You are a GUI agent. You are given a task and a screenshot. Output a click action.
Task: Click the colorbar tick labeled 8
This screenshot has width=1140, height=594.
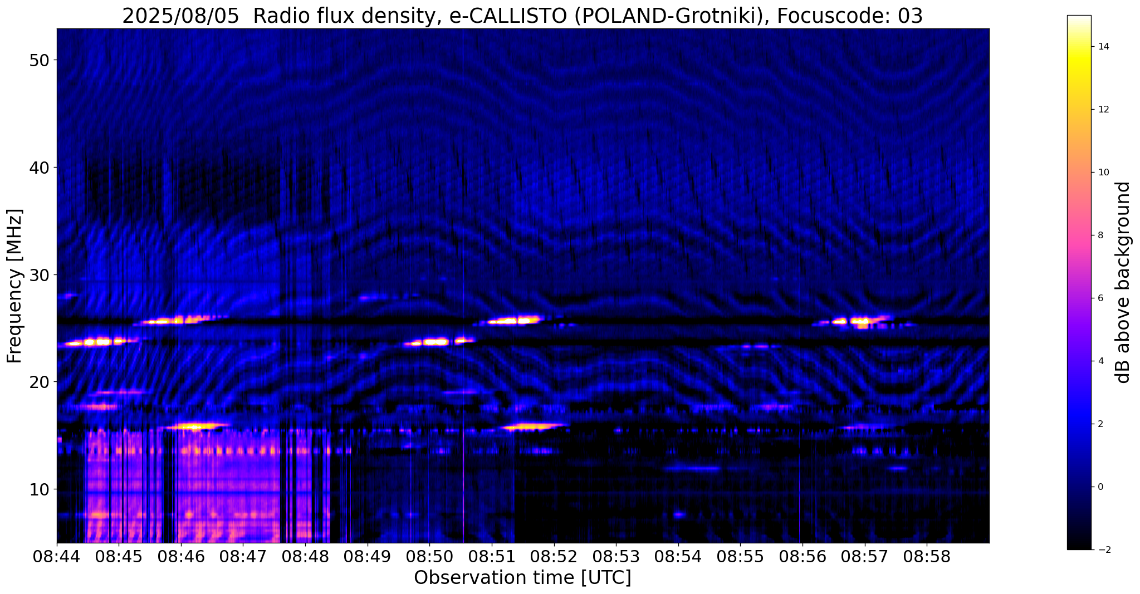1099,235
